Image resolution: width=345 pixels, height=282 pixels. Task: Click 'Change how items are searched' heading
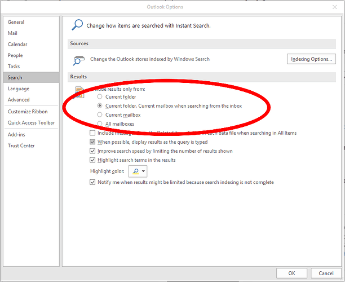(148, 26)
